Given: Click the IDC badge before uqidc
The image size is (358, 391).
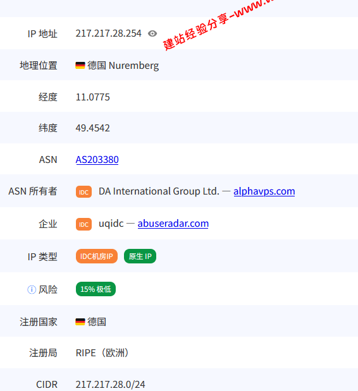Looking at the screenshot, I should 83,224.
